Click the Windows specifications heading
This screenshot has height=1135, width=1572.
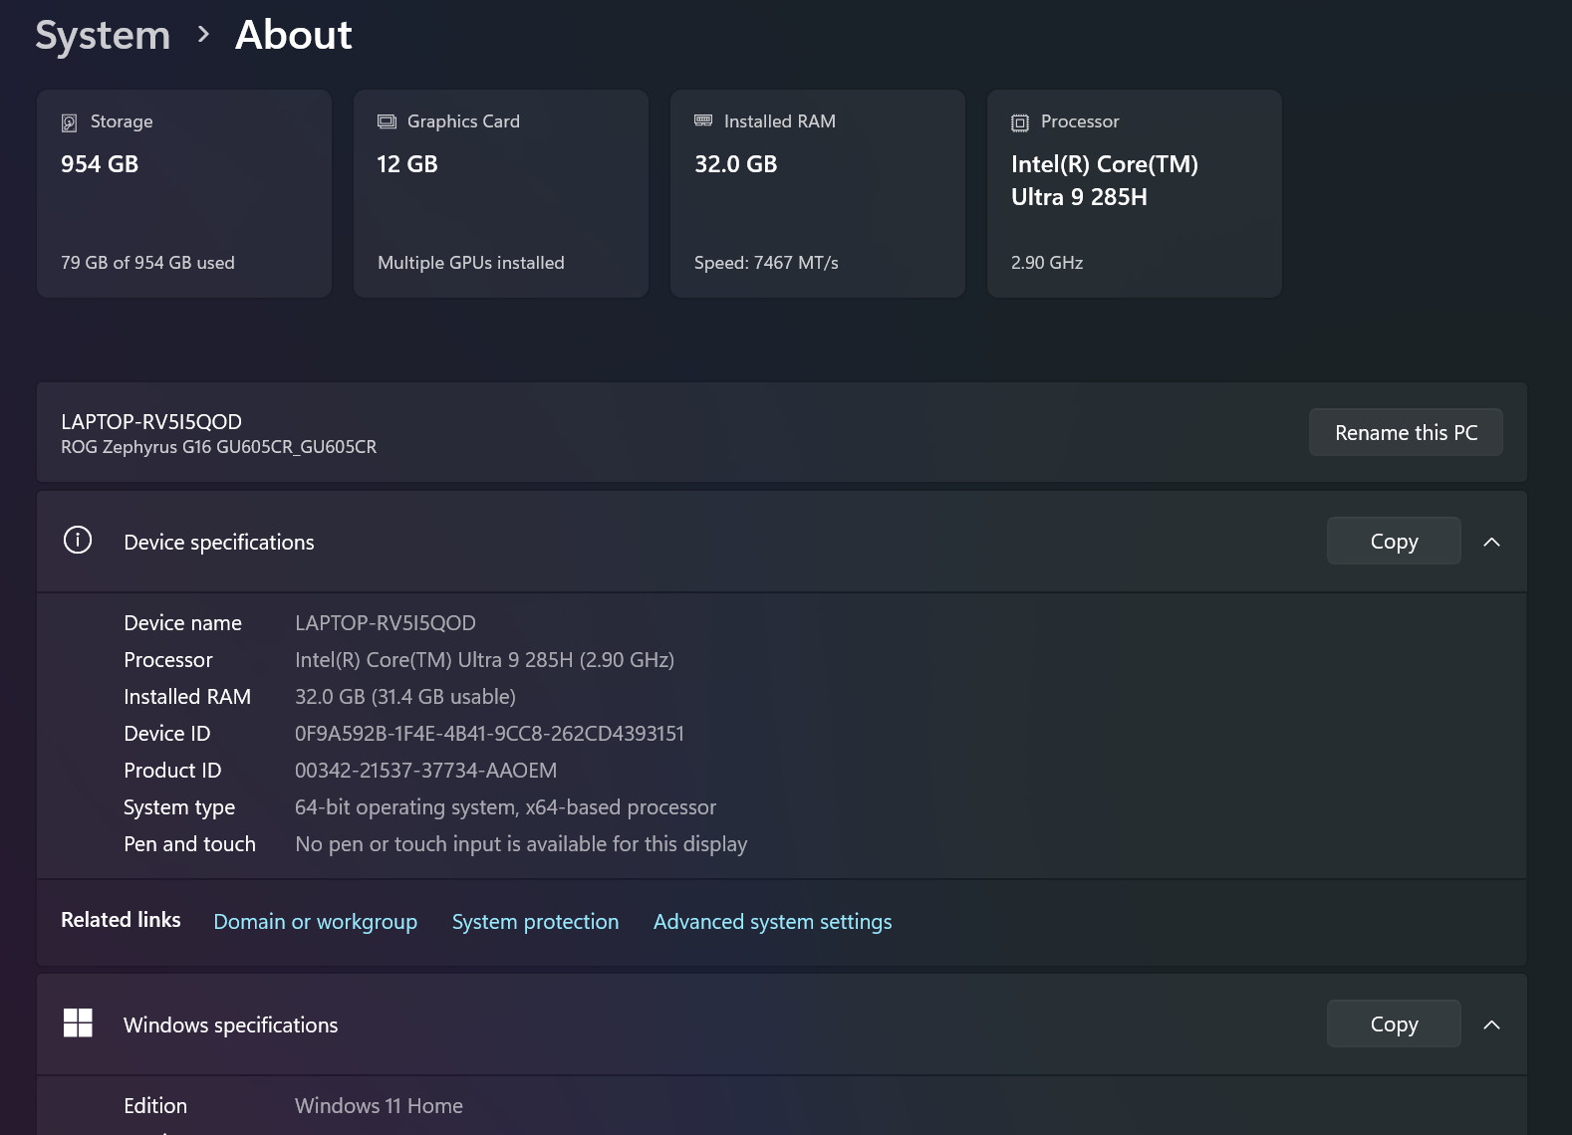(230, 1025)
